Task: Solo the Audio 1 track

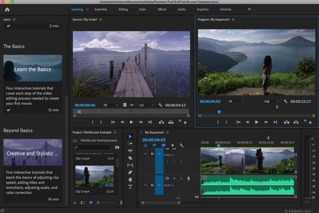Action: (x=181, y=178)
